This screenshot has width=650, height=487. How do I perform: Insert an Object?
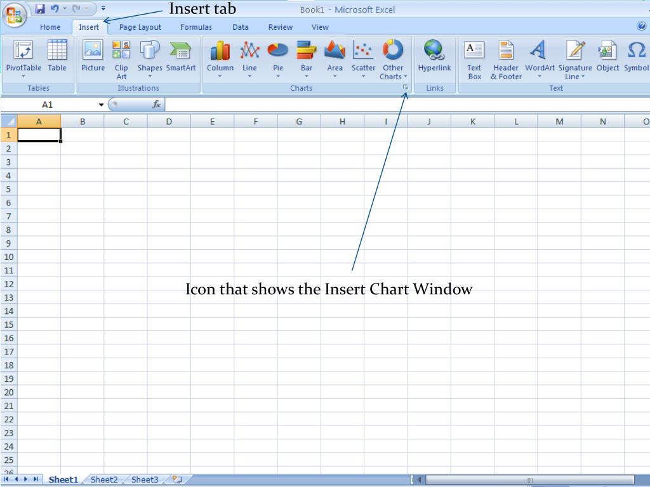coord(607,56)
